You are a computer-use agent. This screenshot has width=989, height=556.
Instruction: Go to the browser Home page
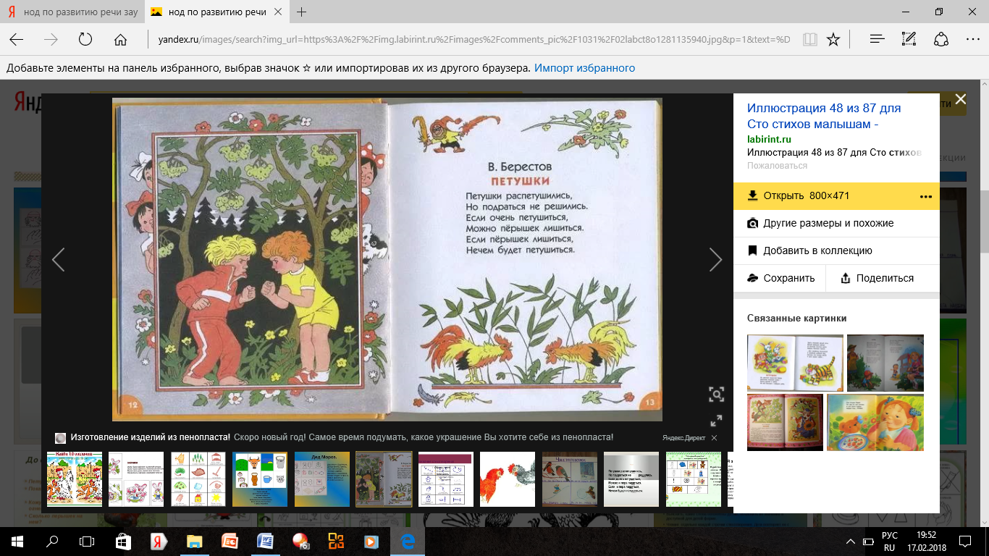click(x=121, y=39)
